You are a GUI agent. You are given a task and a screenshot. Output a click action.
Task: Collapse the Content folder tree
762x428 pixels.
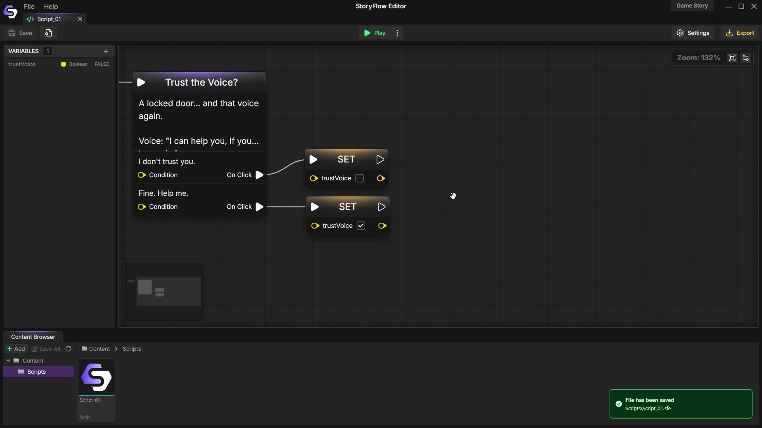click(8, 361)
